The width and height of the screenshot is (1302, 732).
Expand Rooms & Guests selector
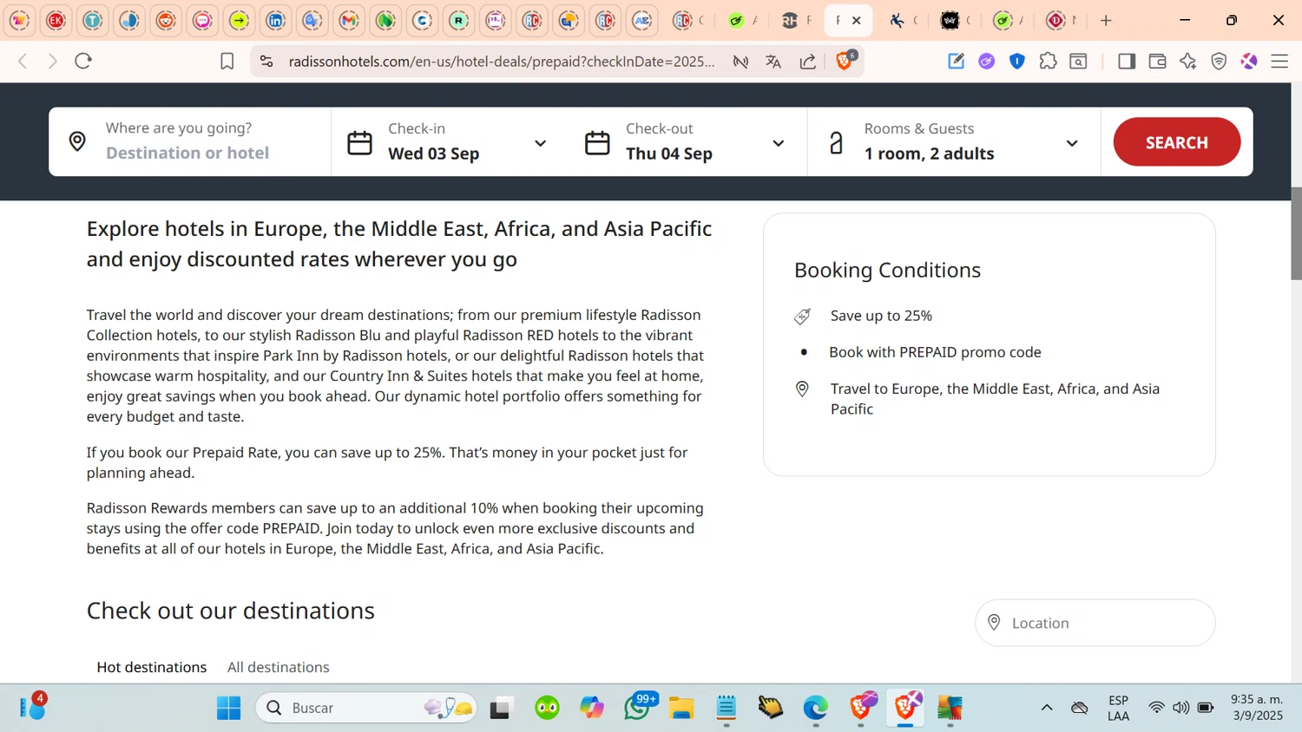click(x=1072, y=143)
